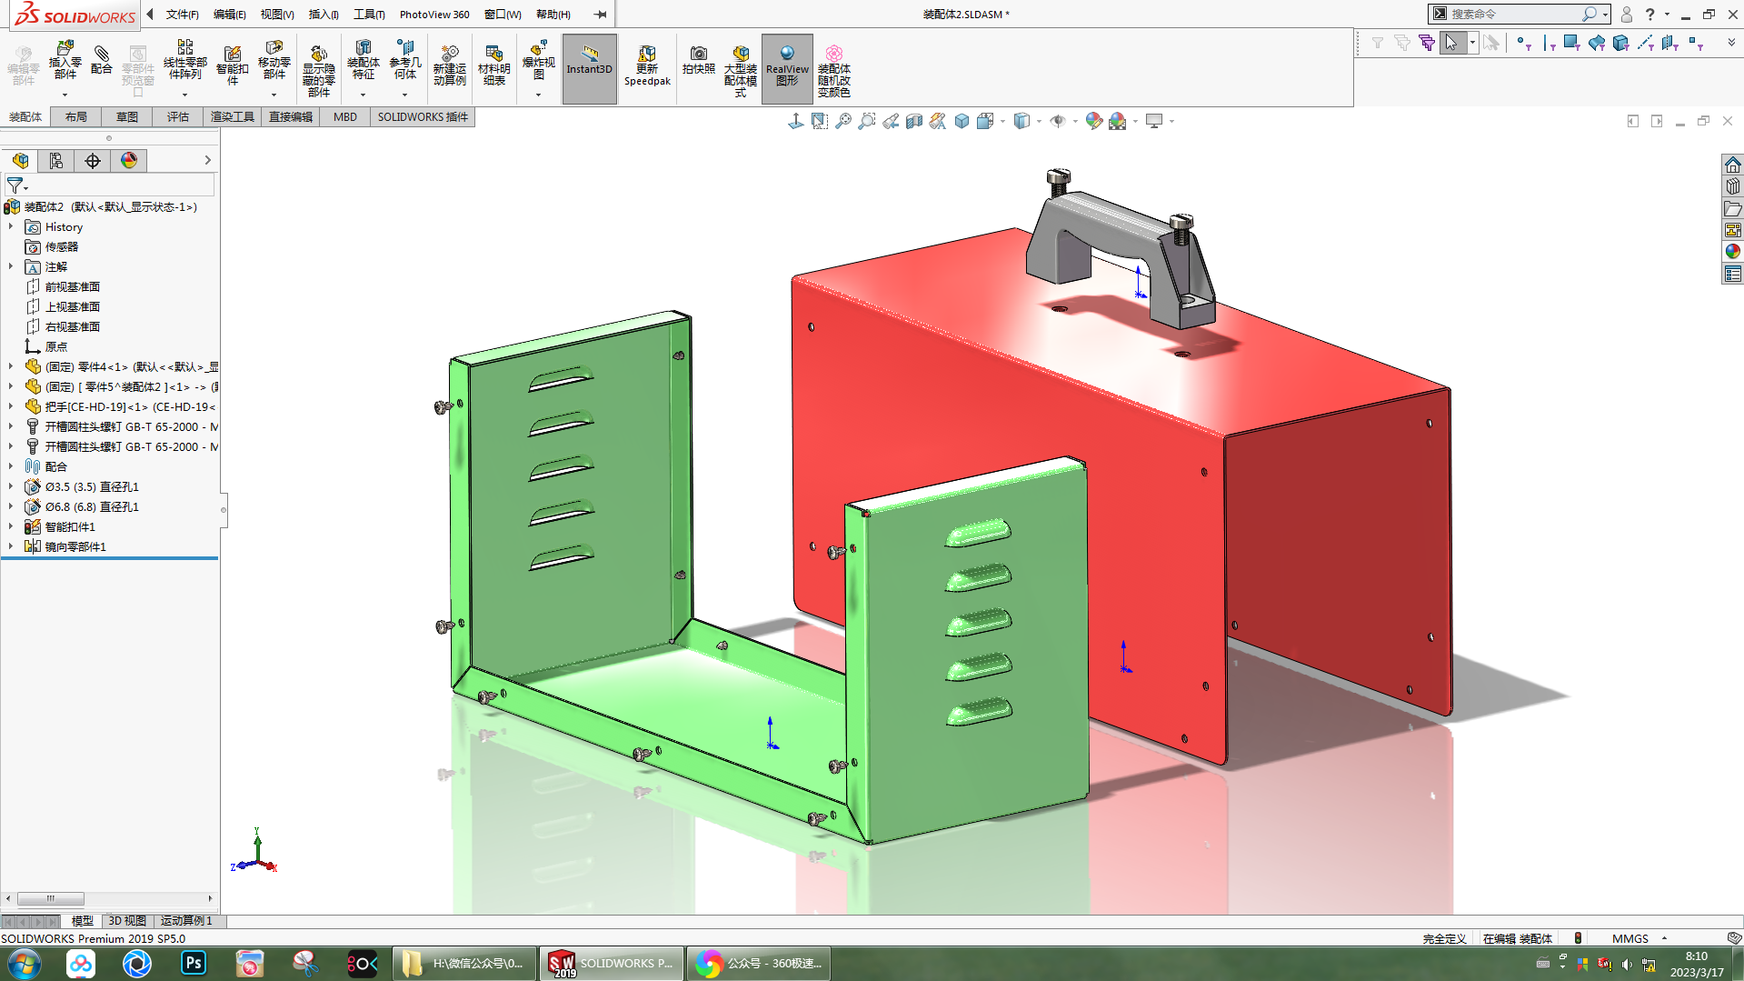Screen dimensions: 1744x981
Task: Open the dropdown arrow under 参考几何体
Action: pos(404,95)
